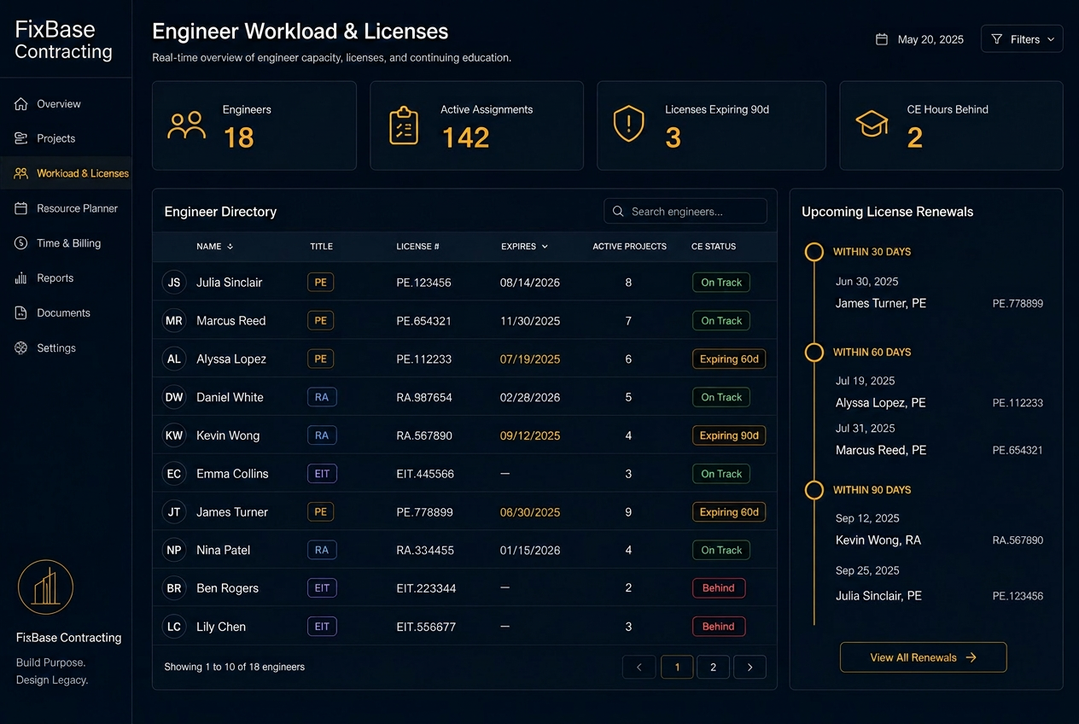The width and height of the screenshot is (1079, 724).
Task: Click the funnel icon in Filters button
Action: click(x=997, y=39)
